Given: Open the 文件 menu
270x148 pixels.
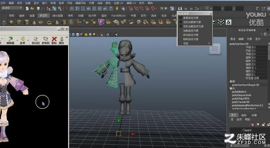Looking at the screenshot, I should 3,3.
